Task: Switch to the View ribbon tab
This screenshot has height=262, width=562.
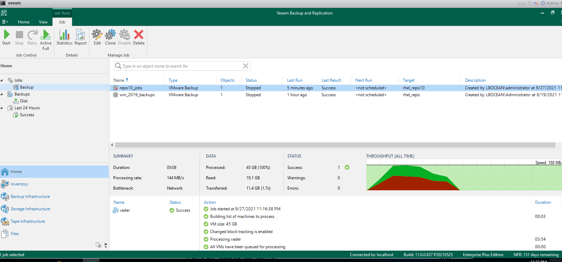Action: click(43, 22)
